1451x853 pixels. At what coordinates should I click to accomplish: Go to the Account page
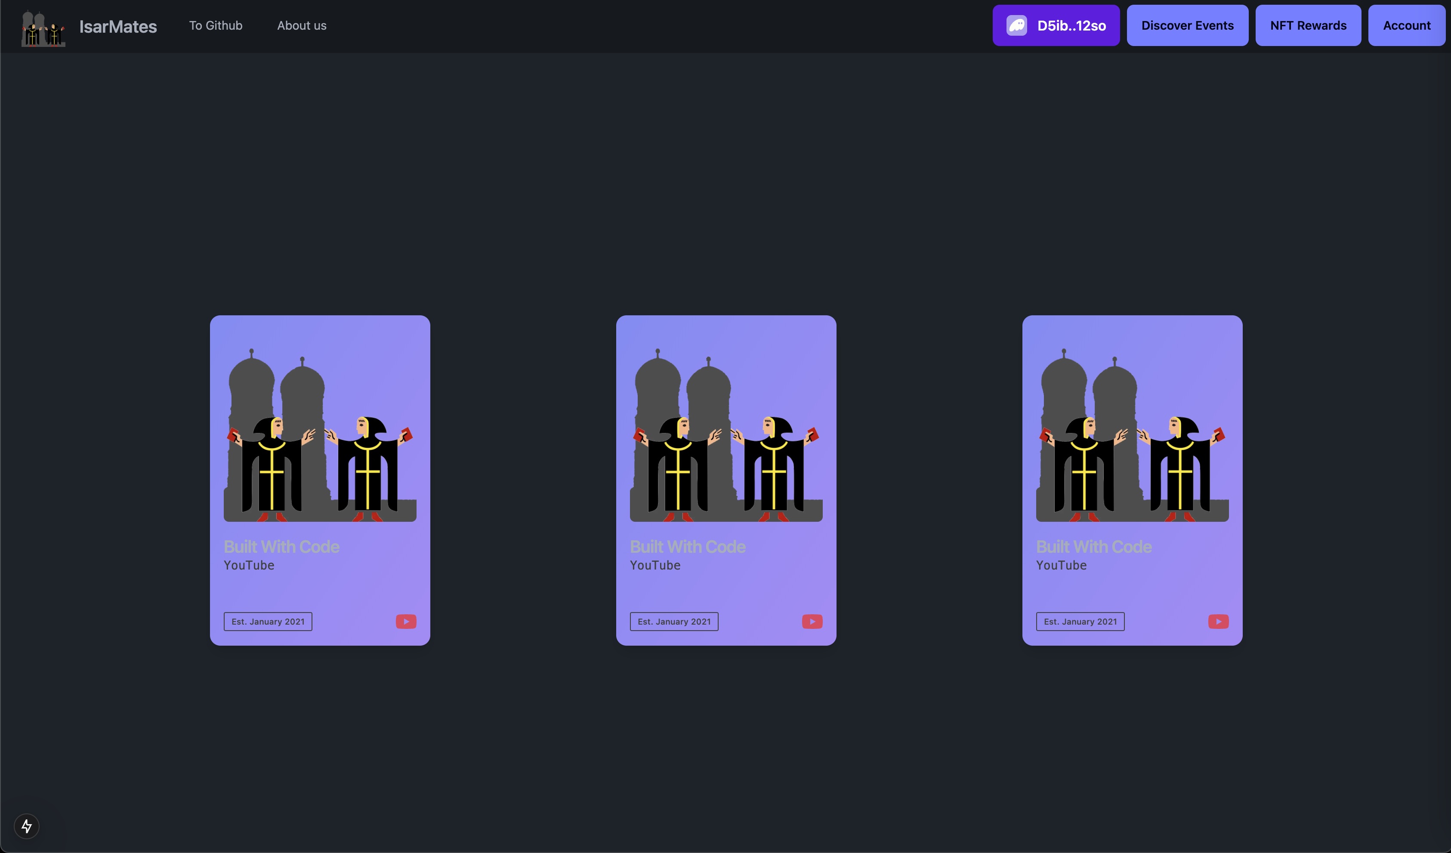click(1406, 25)
